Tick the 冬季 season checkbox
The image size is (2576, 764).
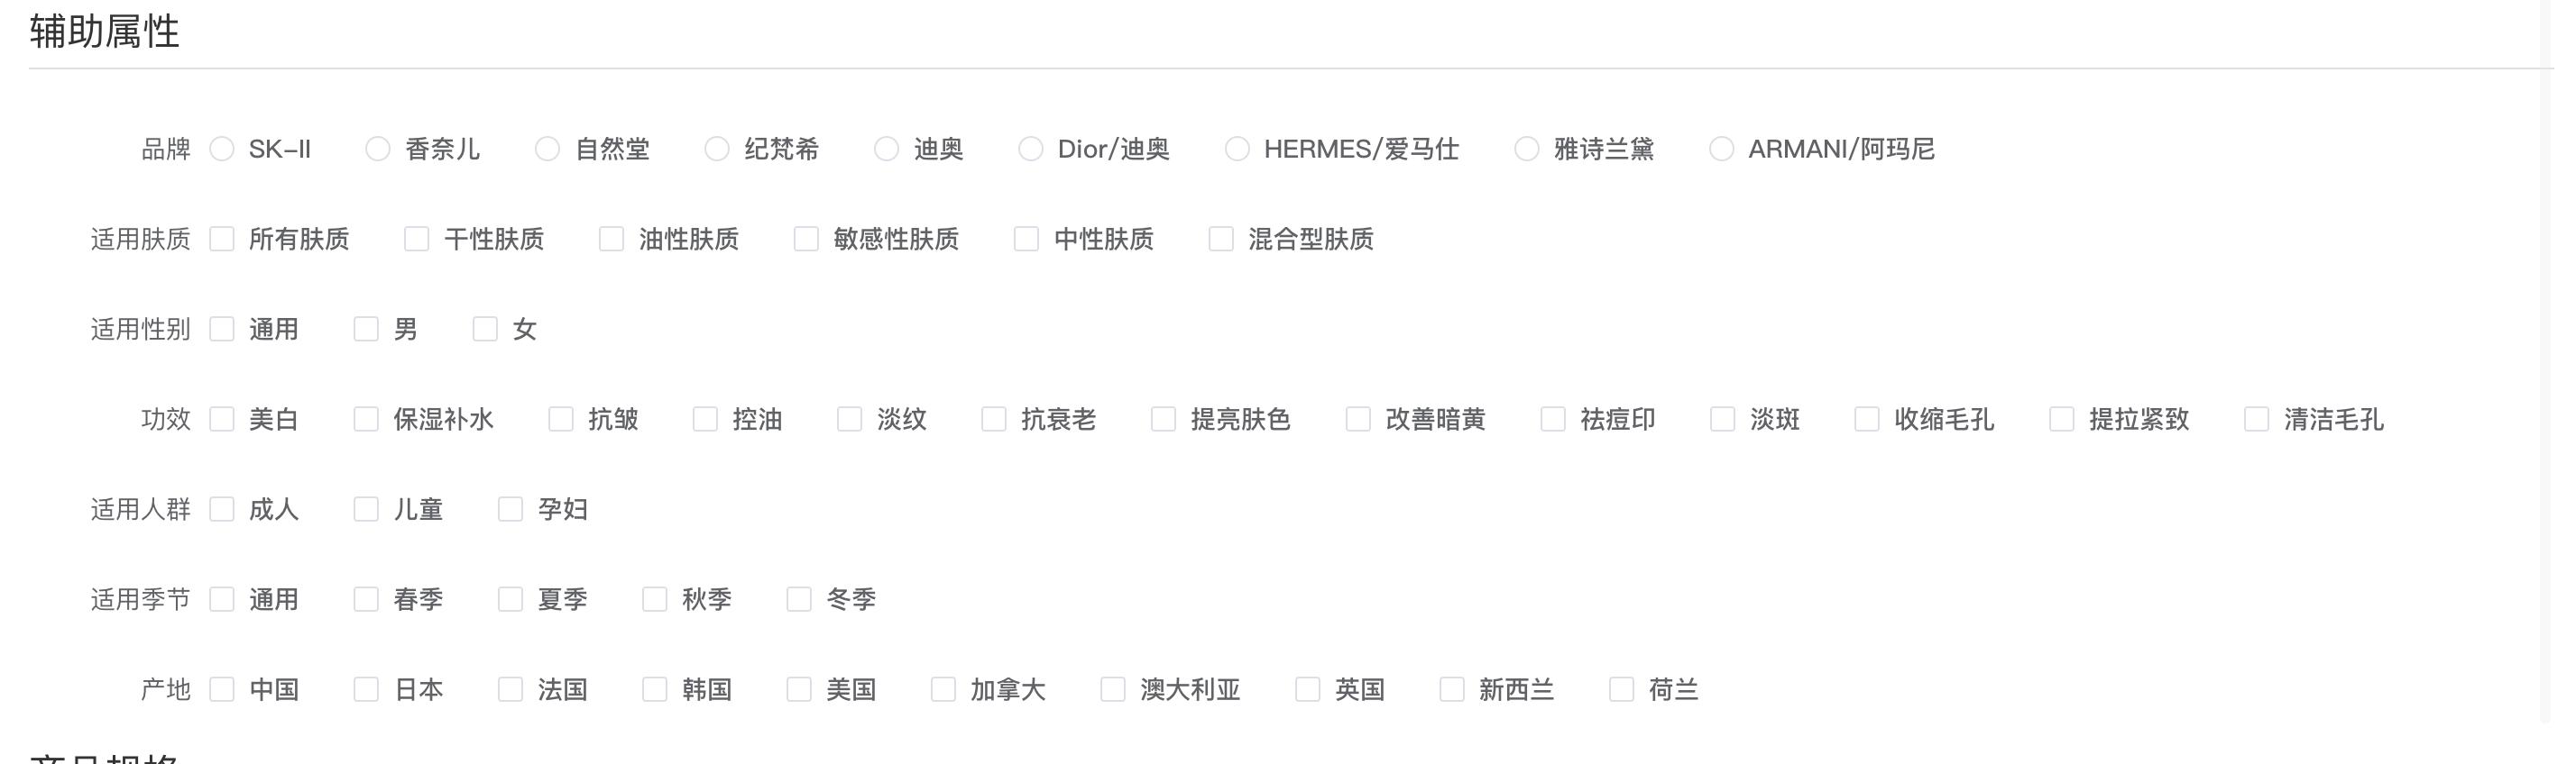coord(799,599)
